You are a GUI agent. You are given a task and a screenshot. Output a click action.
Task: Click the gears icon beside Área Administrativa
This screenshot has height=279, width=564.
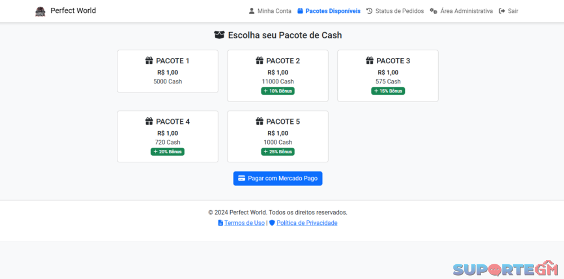(x=433, y=11)
